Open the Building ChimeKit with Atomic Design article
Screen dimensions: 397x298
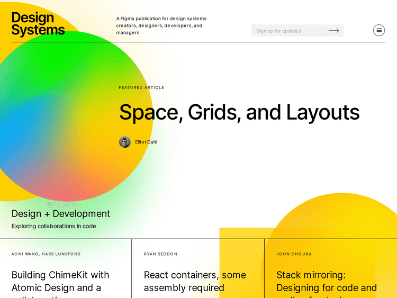tap(60, 284)
